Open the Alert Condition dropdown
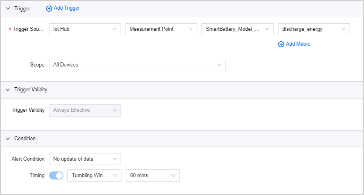The width and height of the screenshot is (364, 195). pos(84,159)
